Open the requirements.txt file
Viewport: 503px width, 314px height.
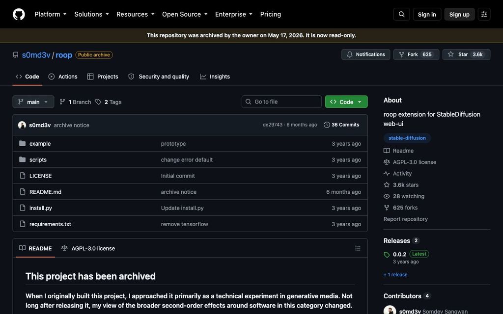click(x=50, y=224)
